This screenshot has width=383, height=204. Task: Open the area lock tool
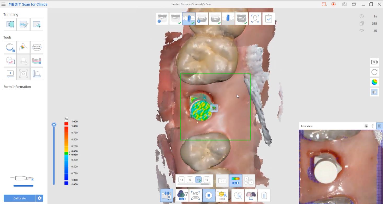(10, 47)
